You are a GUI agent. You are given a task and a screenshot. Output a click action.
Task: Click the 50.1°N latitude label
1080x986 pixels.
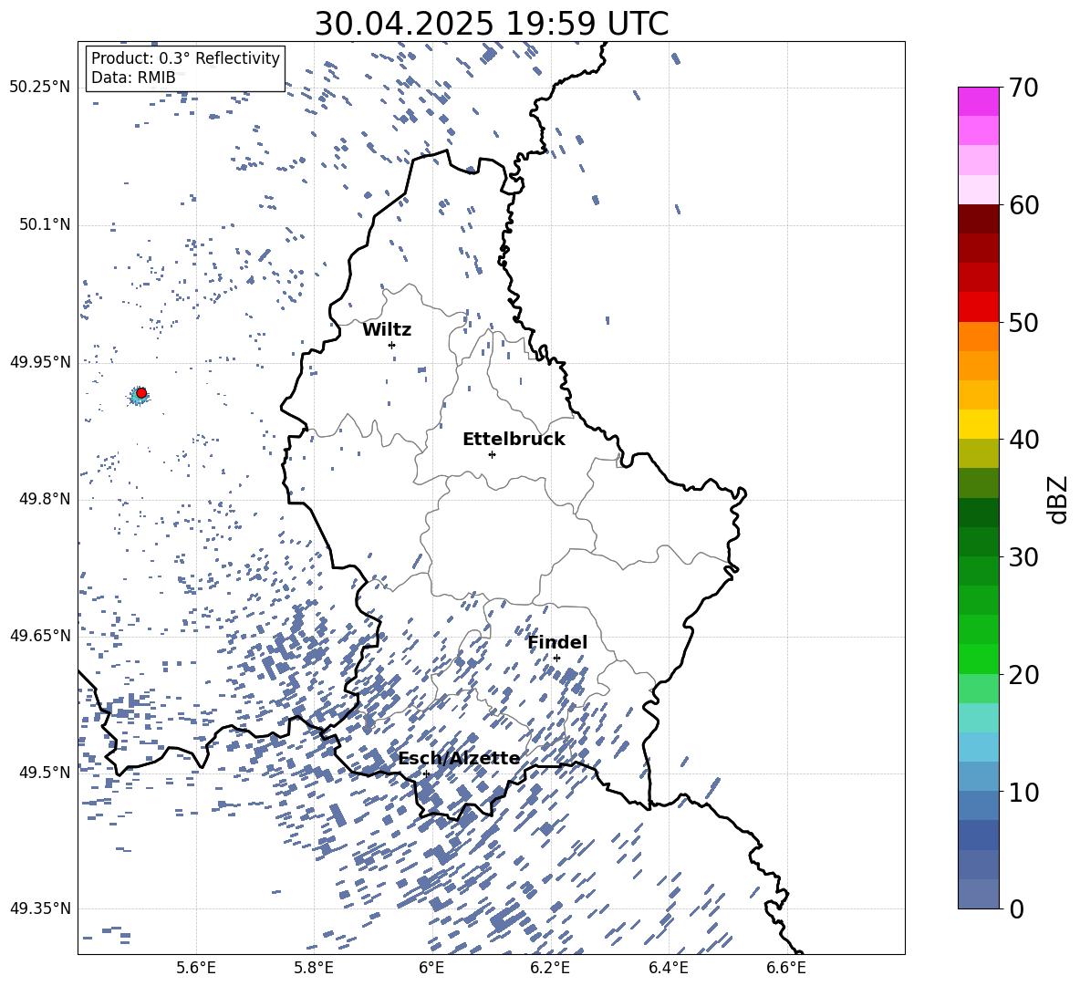(x=44, y=225)
